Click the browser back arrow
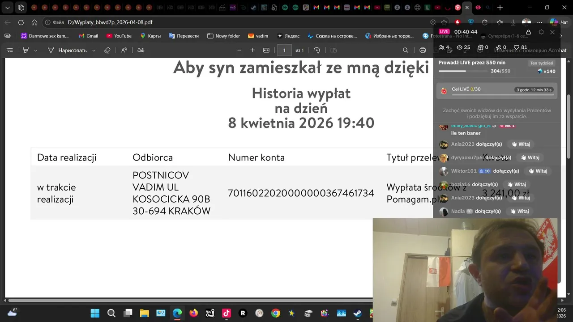The width and height of the screenshot is (573, 322). pyautogui.click(x=8, y=22)
